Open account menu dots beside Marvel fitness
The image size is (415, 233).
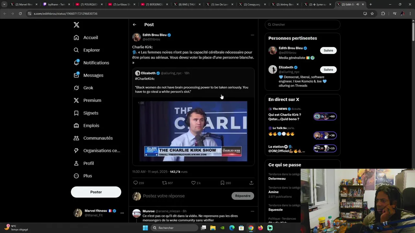coord(122,213)
